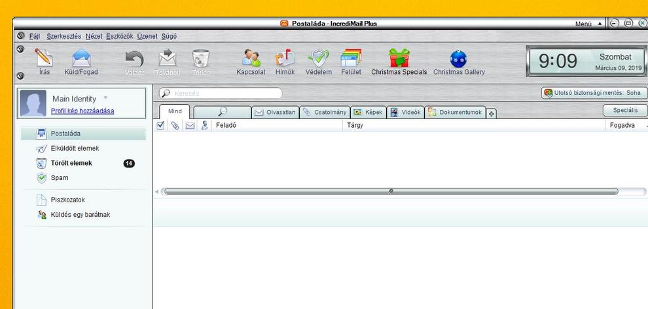
Task: Open the Hírnök mailbox icon
Action: (285, 59)
